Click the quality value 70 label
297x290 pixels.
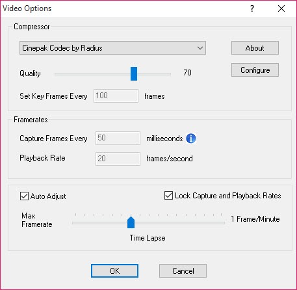pos(187,73)
